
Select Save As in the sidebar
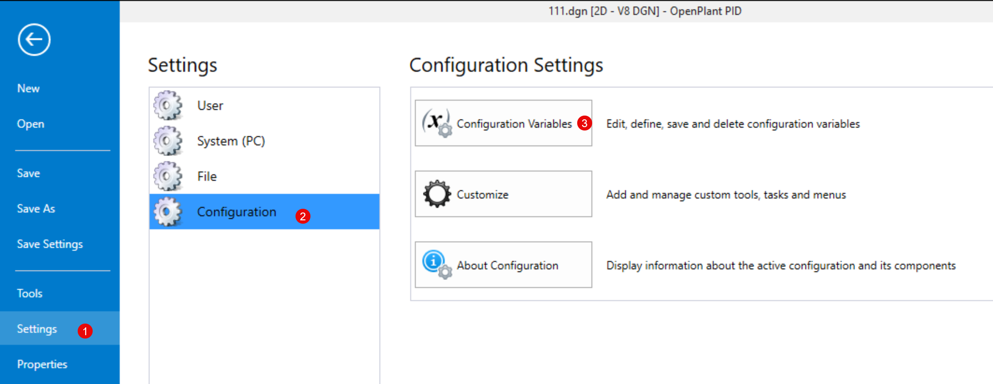coord(36,208)
